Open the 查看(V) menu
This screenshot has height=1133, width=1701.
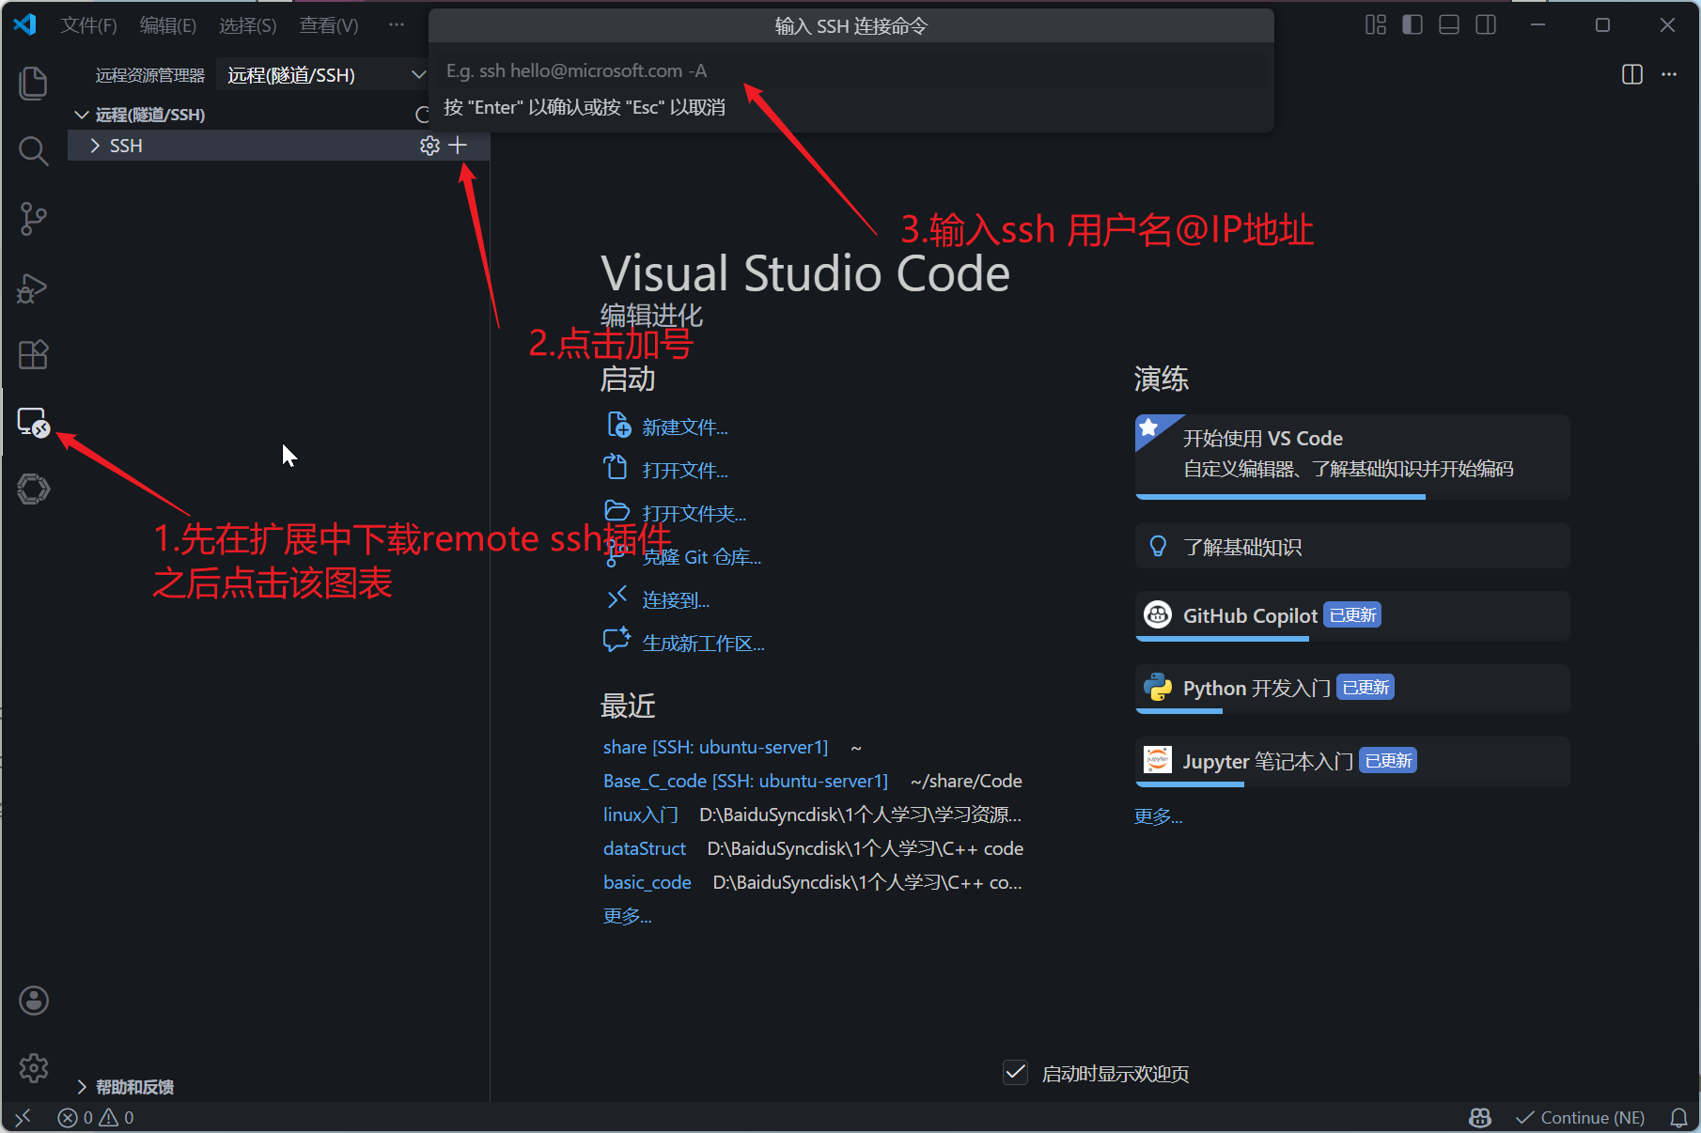[x=329, y=25]
